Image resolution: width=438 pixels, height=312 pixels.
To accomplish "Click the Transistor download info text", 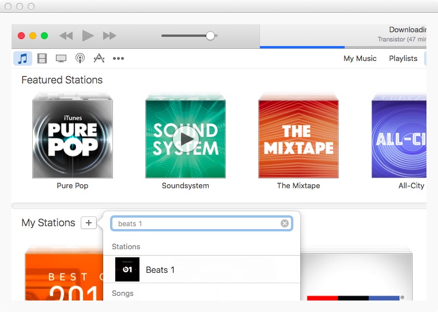I will click(402, 39).
